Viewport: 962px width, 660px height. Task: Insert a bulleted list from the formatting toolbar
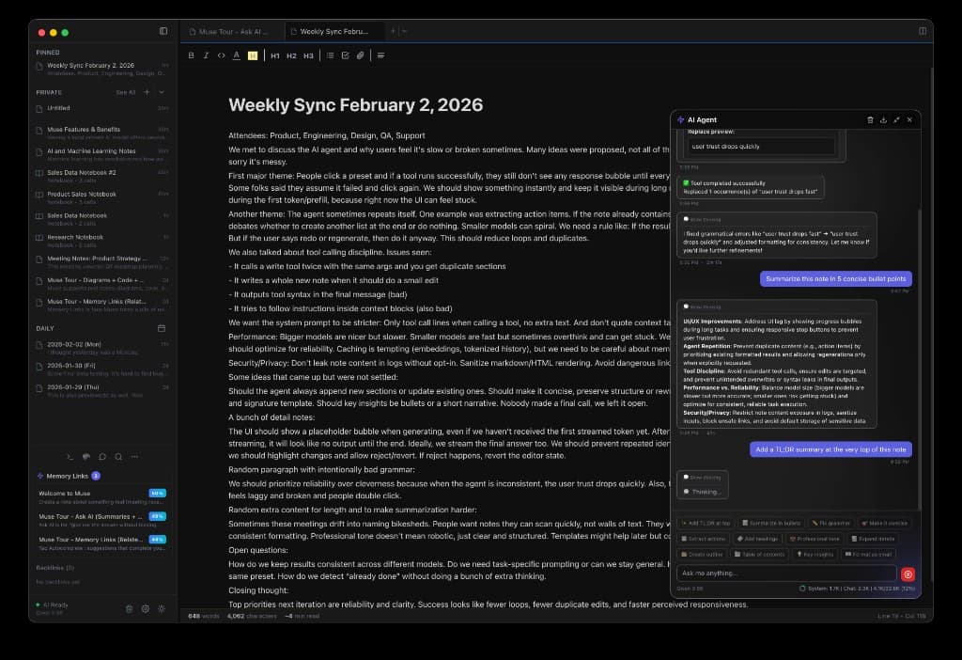point(328,56)
